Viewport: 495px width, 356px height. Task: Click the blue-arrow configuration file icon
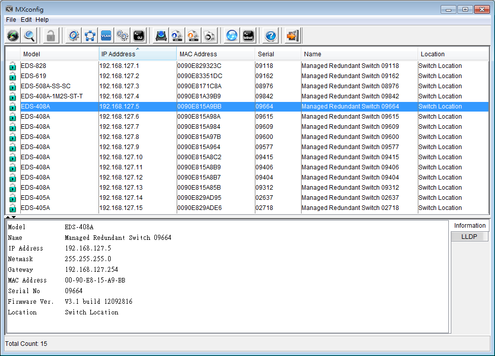pyautogui.click(x=177, y=35)
